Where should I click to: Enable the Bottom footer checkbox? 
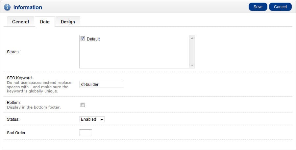(x=83, y=105)
